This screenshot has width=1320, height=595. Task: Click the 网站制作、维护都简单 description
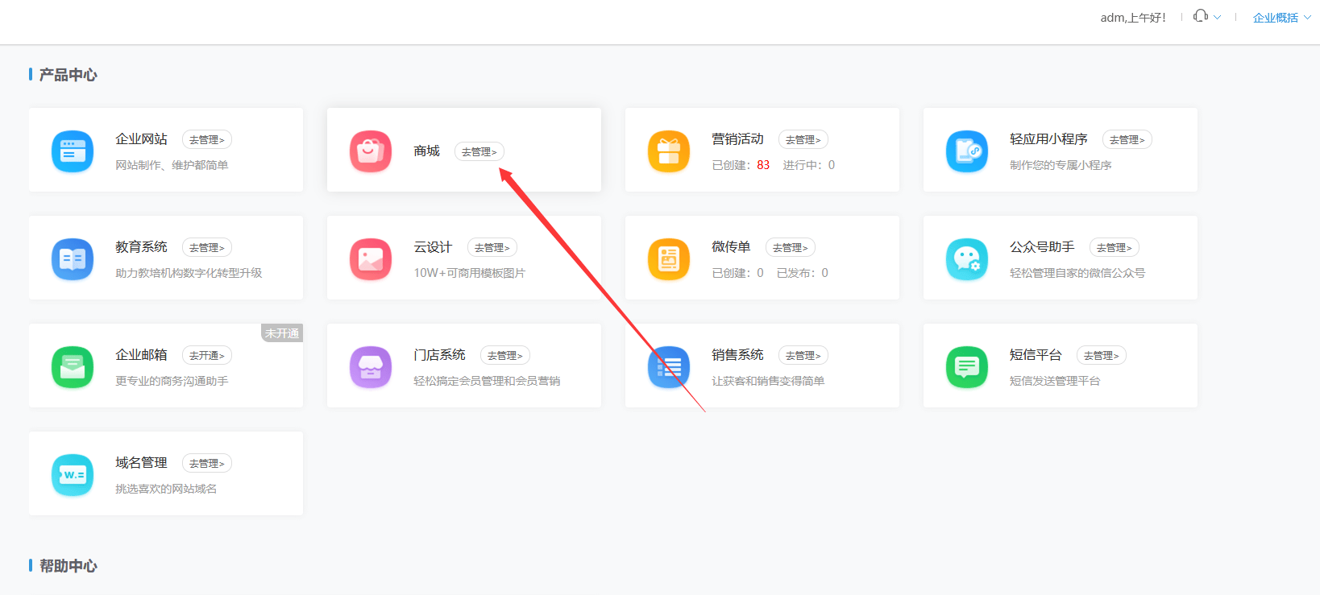click(x=172, y=165)
